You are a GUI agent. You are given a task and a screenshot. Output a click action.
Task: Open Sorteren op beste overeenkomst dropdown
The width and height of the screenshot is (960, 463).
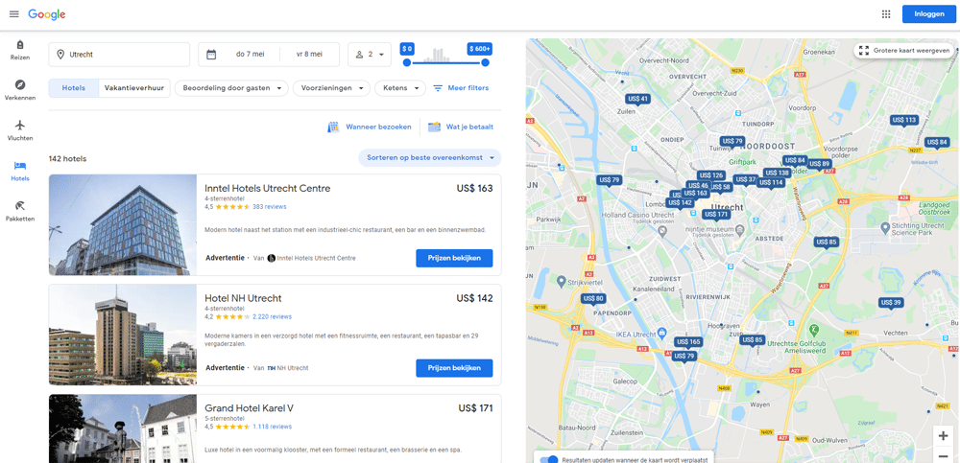[x=430, y=158]
